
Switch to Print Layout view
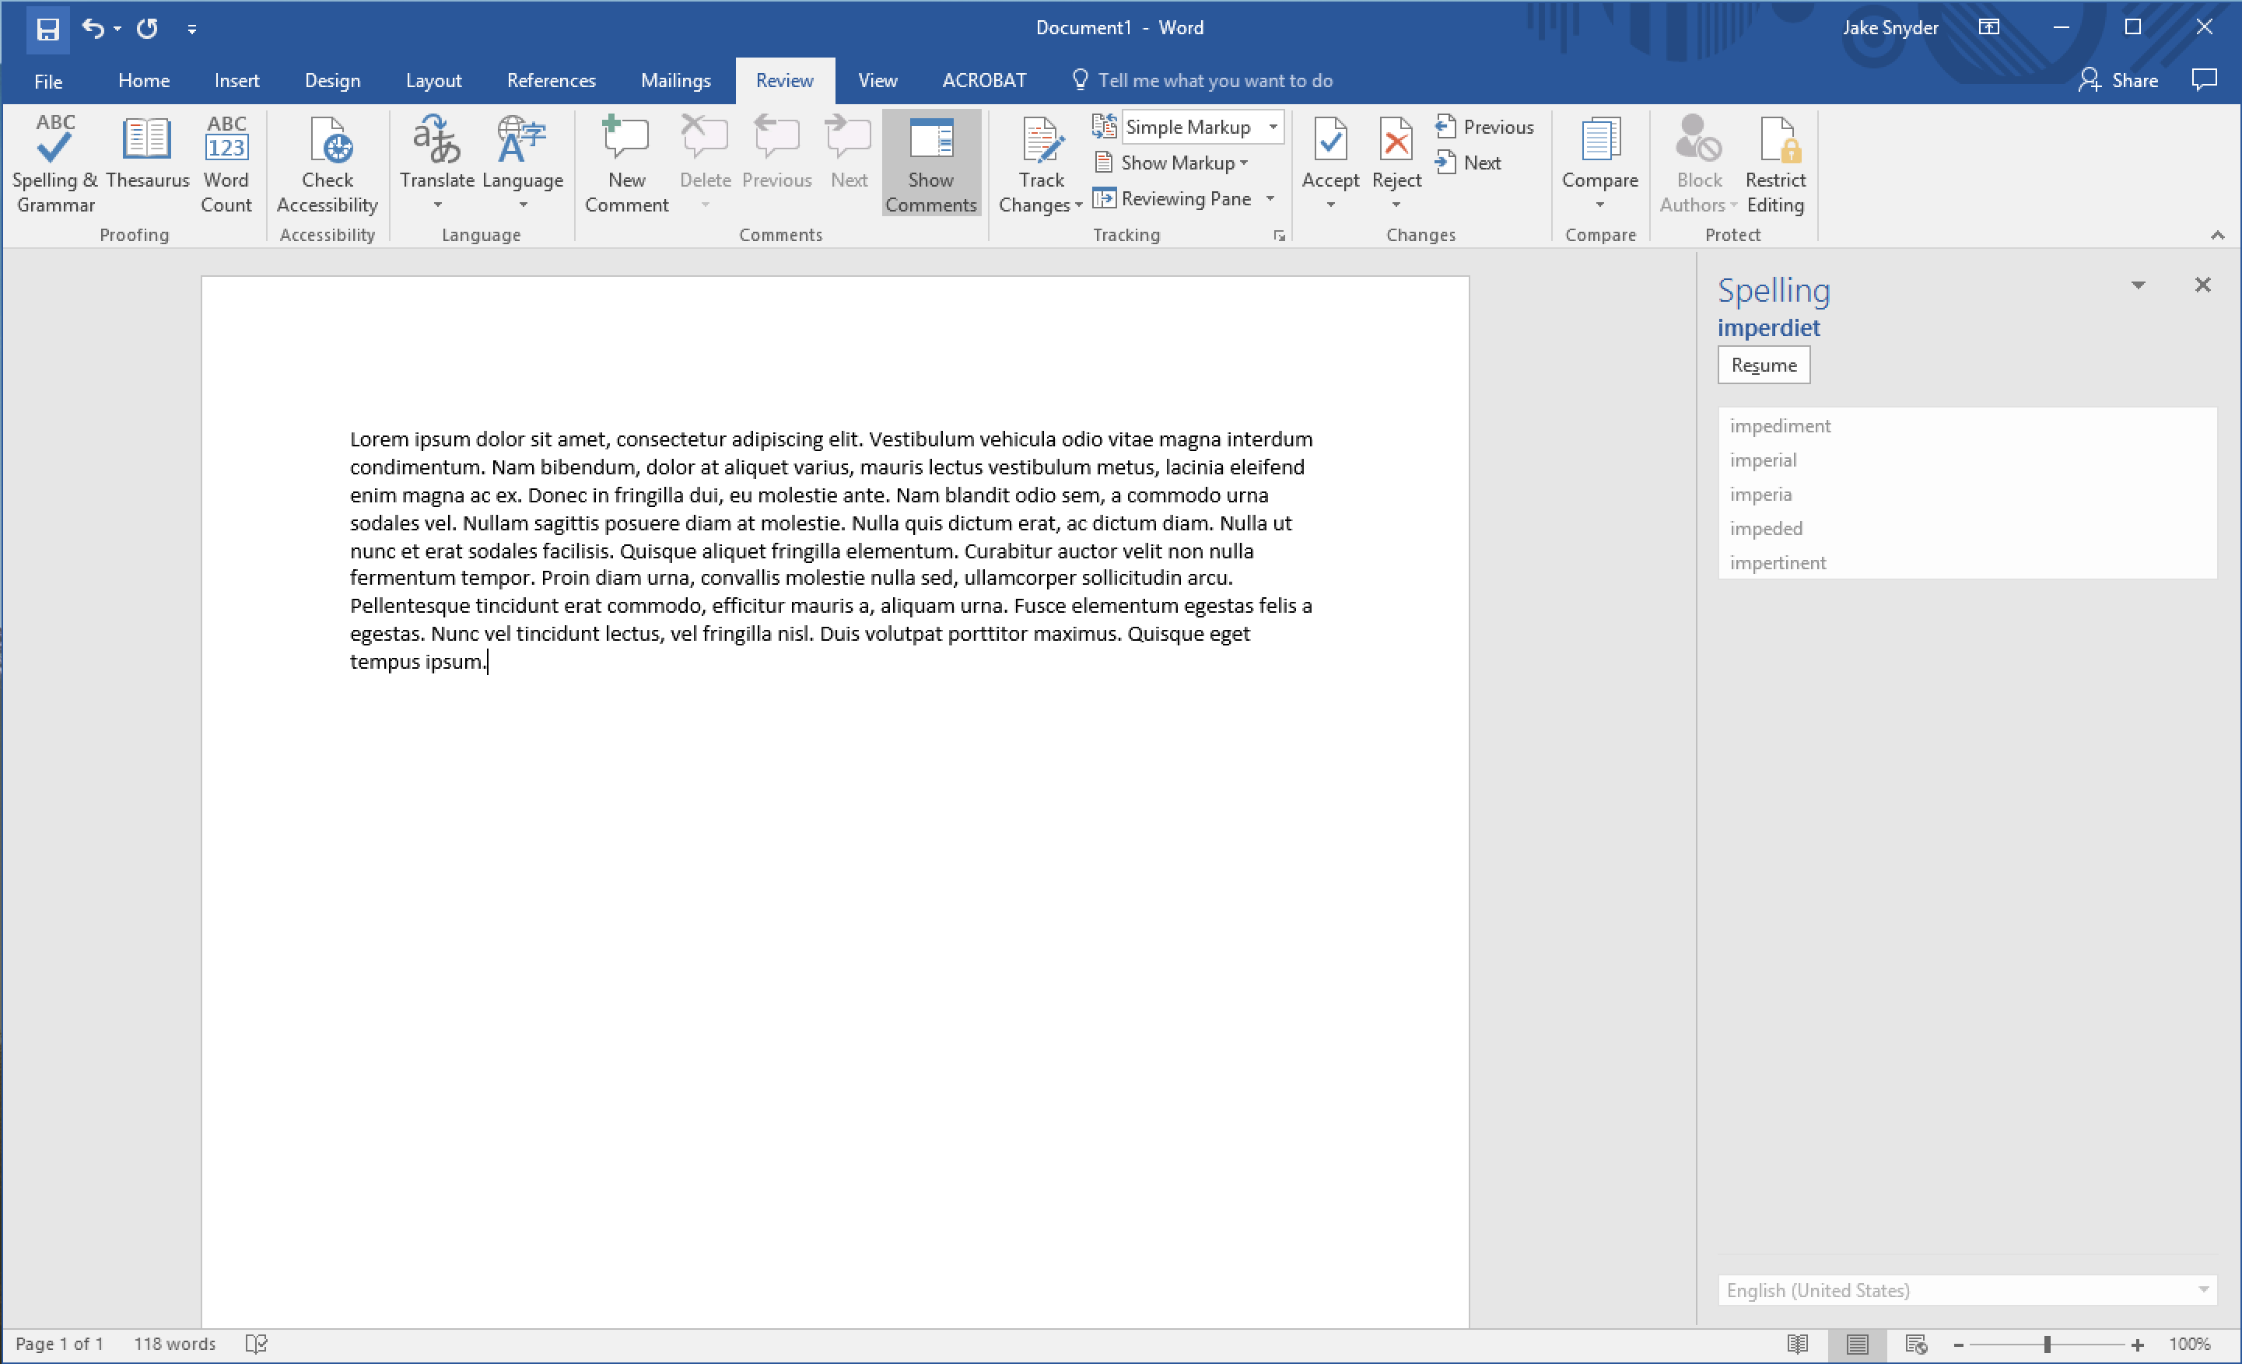[1856, 1344]
